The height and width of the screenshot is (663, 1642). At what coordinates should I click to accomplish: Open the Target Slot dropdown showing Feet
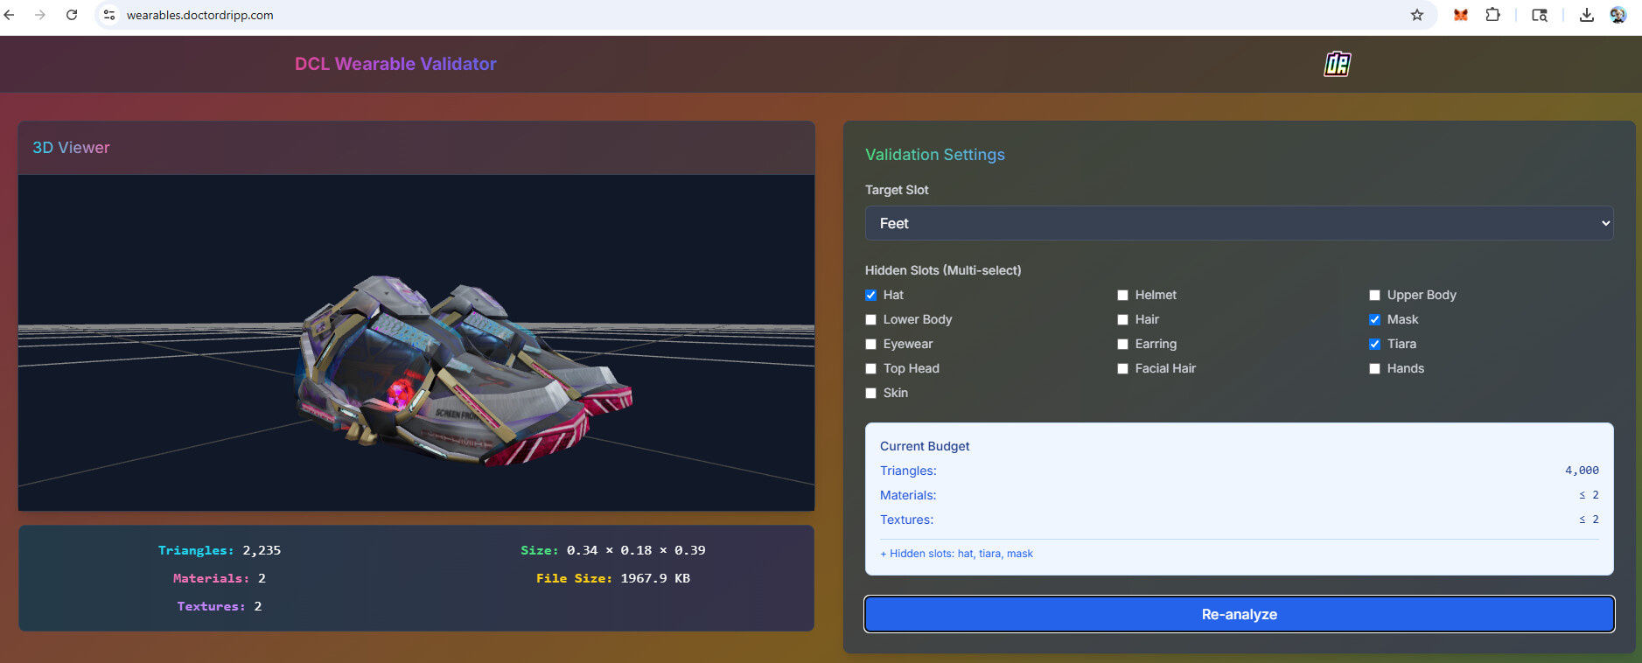coord(1239,223)
